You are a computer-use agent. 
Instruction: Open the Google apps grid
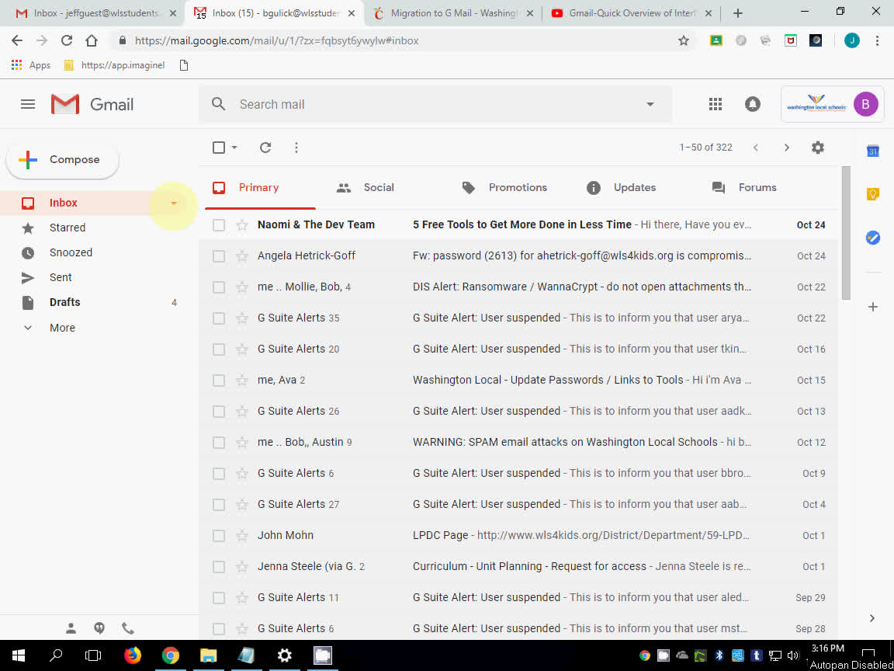click(715, 103)
